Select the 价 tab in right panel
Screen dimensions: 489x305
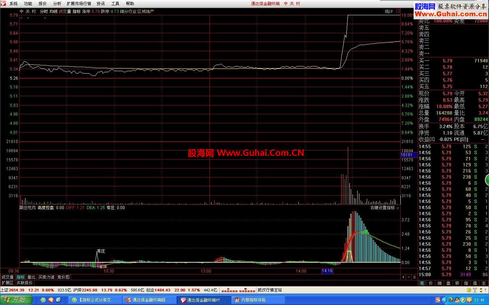[431, 283]
